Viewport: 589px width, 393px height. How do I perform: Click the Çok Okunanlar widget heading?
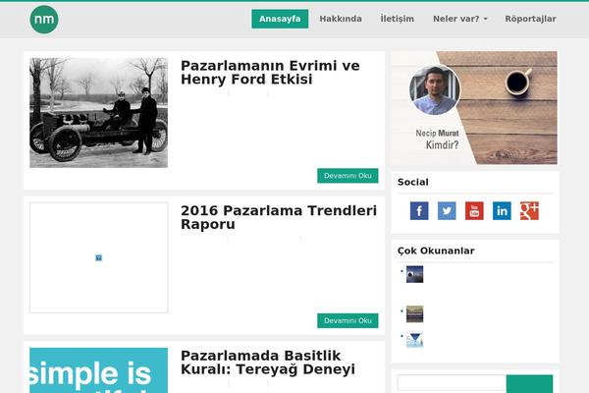[x=436, y=251]
